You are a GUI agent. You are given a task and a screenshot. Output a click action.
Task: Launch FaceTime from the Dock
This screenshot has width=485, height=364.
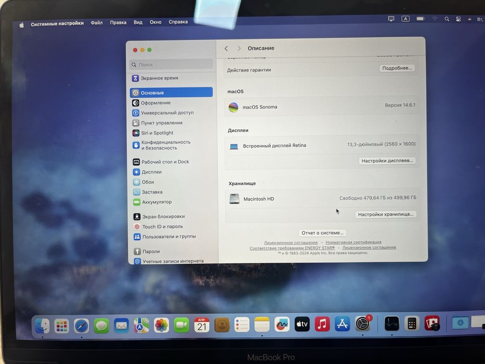[181, 325]
